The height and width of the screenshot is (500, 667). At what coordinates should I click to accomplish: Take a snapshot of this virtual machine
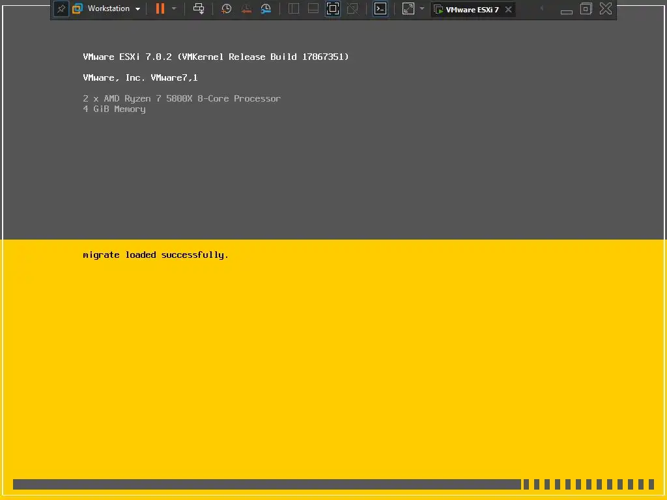tap(226, 8)
